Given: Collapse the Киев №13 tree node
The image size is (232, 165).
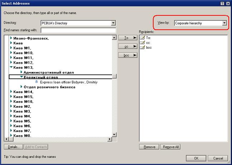Looking at the screenshot, I should (x=11, y=67).
